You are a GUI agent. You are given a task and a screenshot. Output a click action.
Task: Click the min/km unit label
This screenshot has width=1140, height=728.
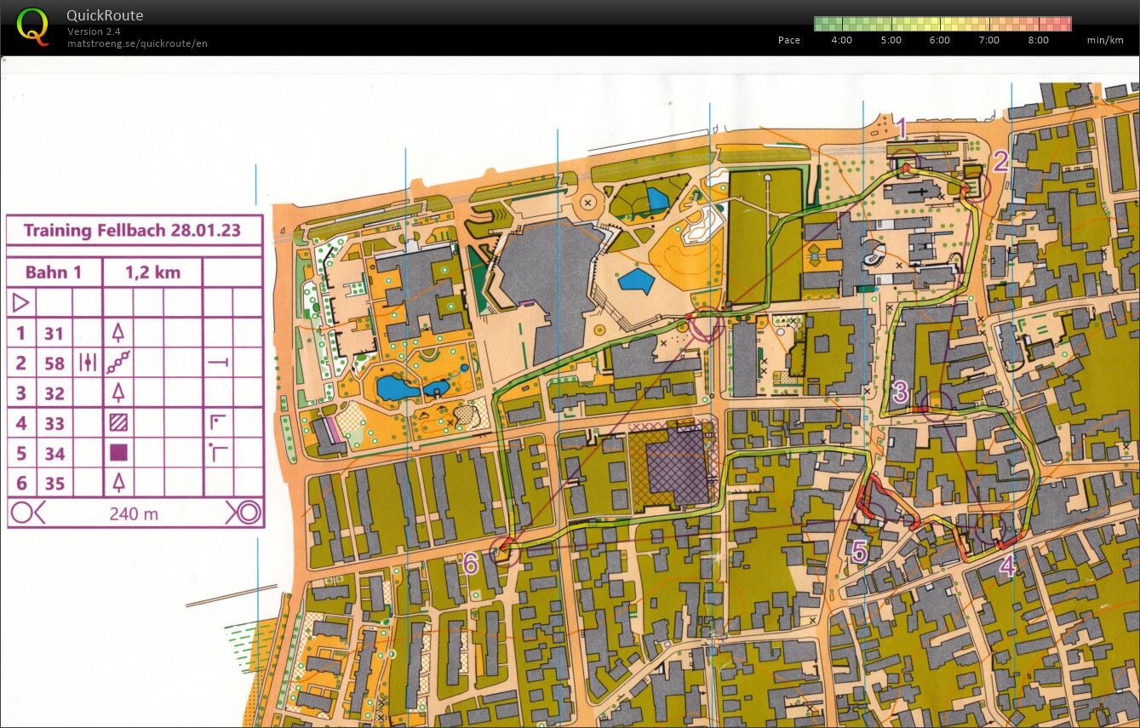[1104, 40]
